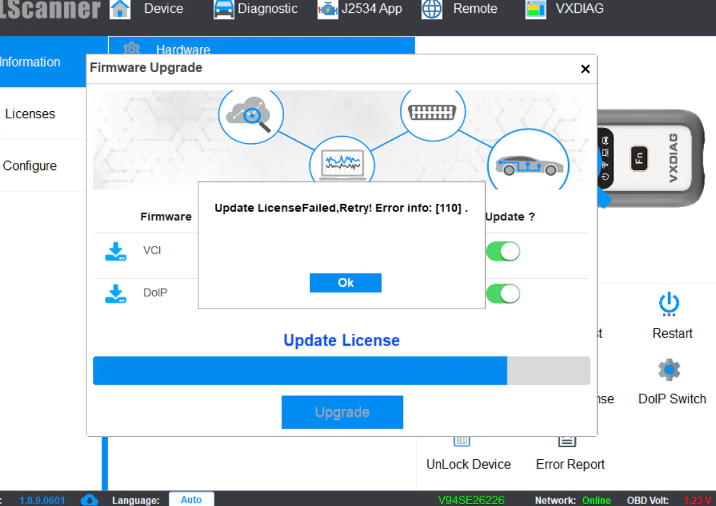Click the Network Online status
Image resolution: width=716 pixels, height=506 pixels.
(596, 500)
